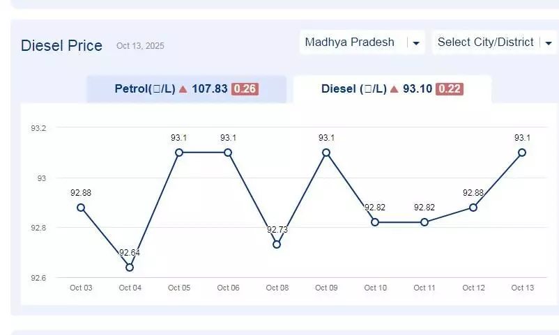Click the Oct 13 latest data point

[x=522, y=153]
